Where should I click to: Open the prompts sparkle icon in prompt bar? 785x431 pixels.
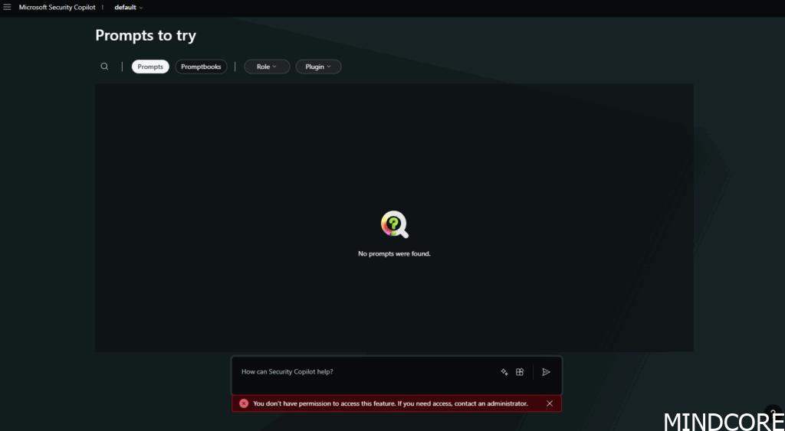pos(504,372)
